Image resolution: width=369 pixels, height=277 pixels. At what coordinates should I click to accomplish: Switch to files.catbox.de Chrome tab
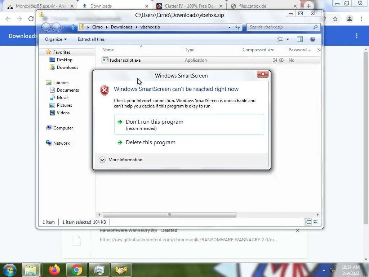pos(264,6)
